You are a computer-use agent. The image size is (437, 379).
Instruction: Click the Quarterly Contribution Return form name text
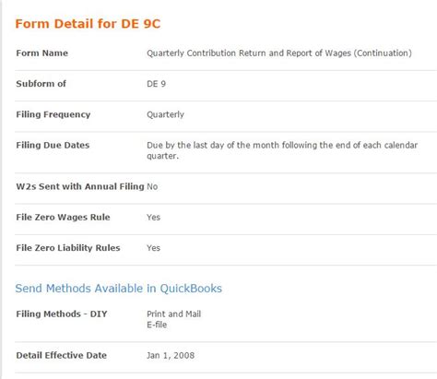[279, 53]
